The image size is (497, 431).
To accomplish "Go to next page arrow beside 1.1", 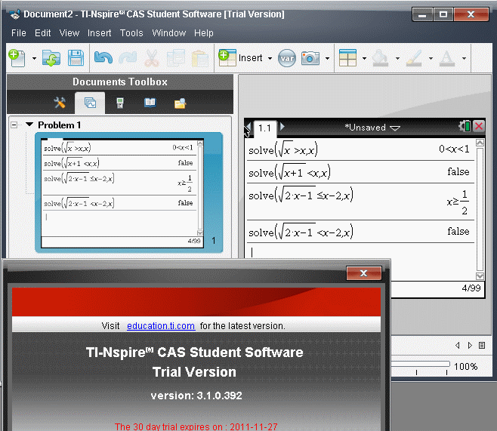I will tap(282, 127).
